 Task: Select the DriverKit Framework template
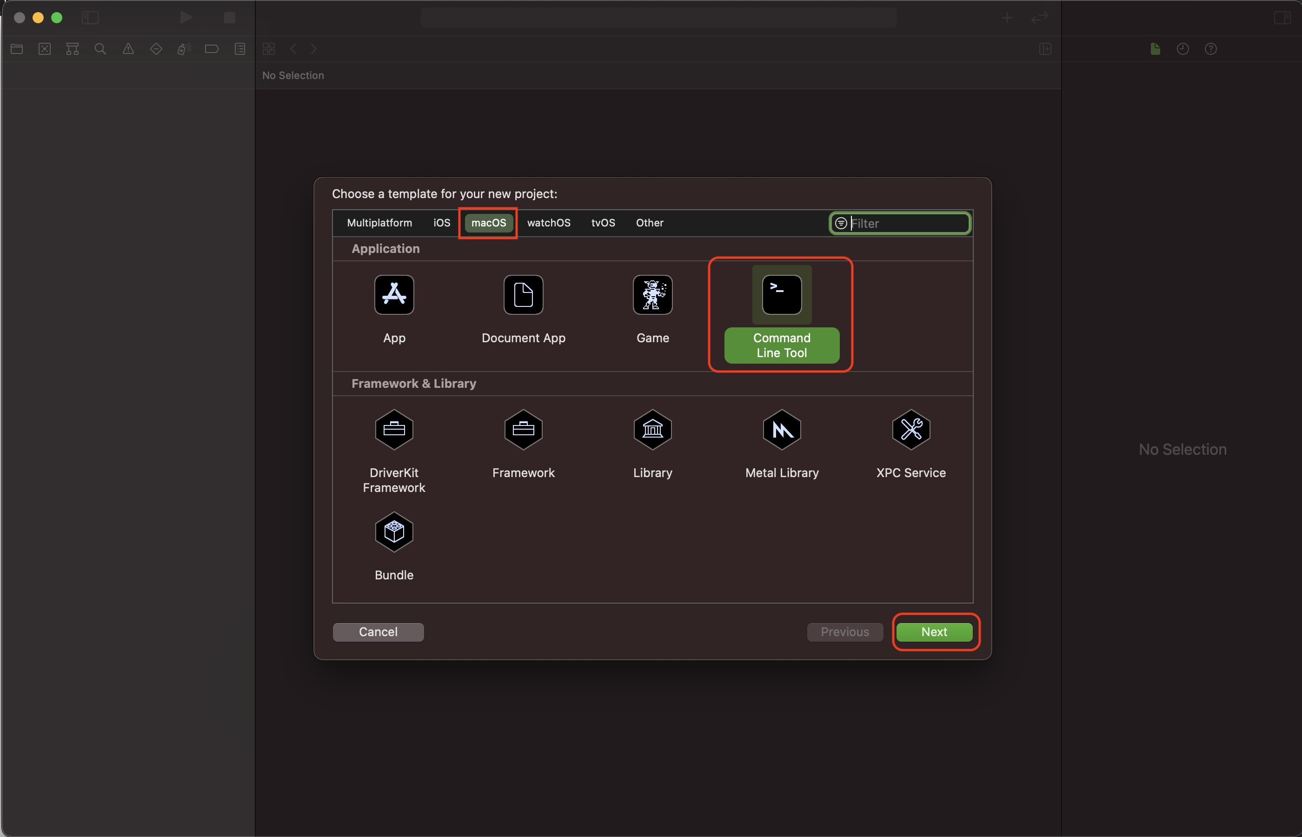click(394, 430)
